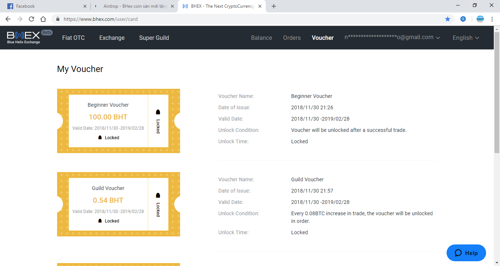This screenshot has height=266, width=500.
Task: View the site security lock info
Action: 58,19
